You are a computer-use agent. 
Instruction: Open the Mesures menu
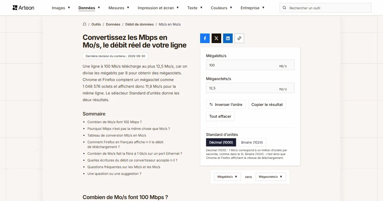click(119, 8)
